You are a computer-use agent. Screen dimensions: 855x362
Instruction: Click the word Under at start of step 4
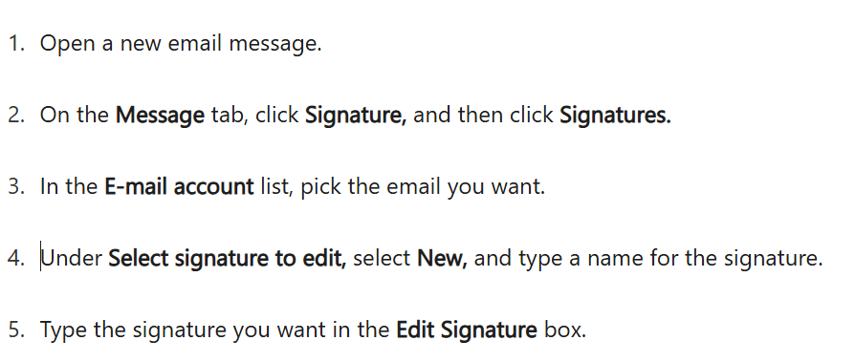tap(72, 258)
